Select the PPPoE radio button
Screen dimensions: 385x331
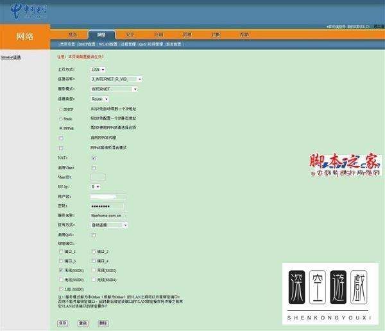(x=61, y=128)
